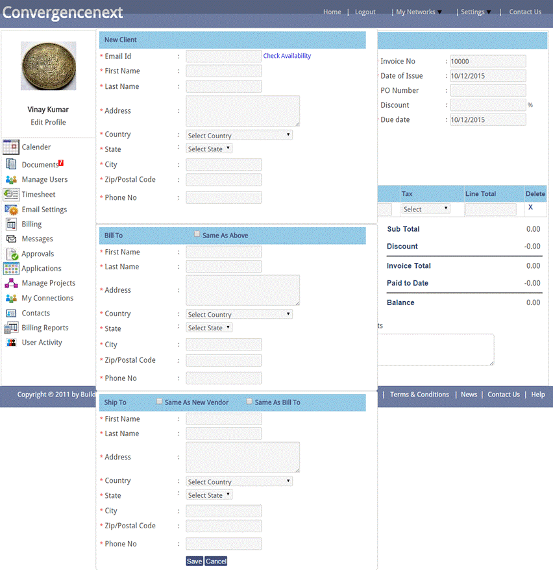
Task: Open the User Activity icon
Action: click(11, 343)
